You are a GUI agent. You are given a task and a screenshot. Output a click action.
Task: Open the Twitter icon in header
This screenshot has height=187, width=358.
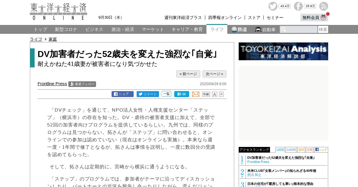(273, 6)
